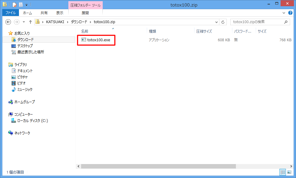Click the ビデオ film strip icon
Screen dimensions: 296x178
(14, 83)
